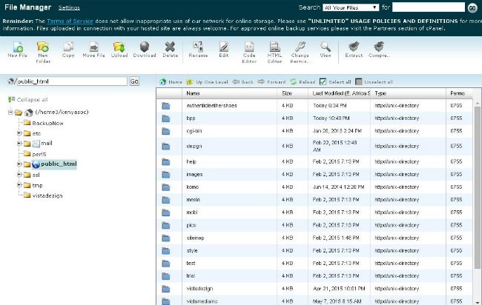
Task: Click the Extract archive icon
Action: (x=353, y=48)
